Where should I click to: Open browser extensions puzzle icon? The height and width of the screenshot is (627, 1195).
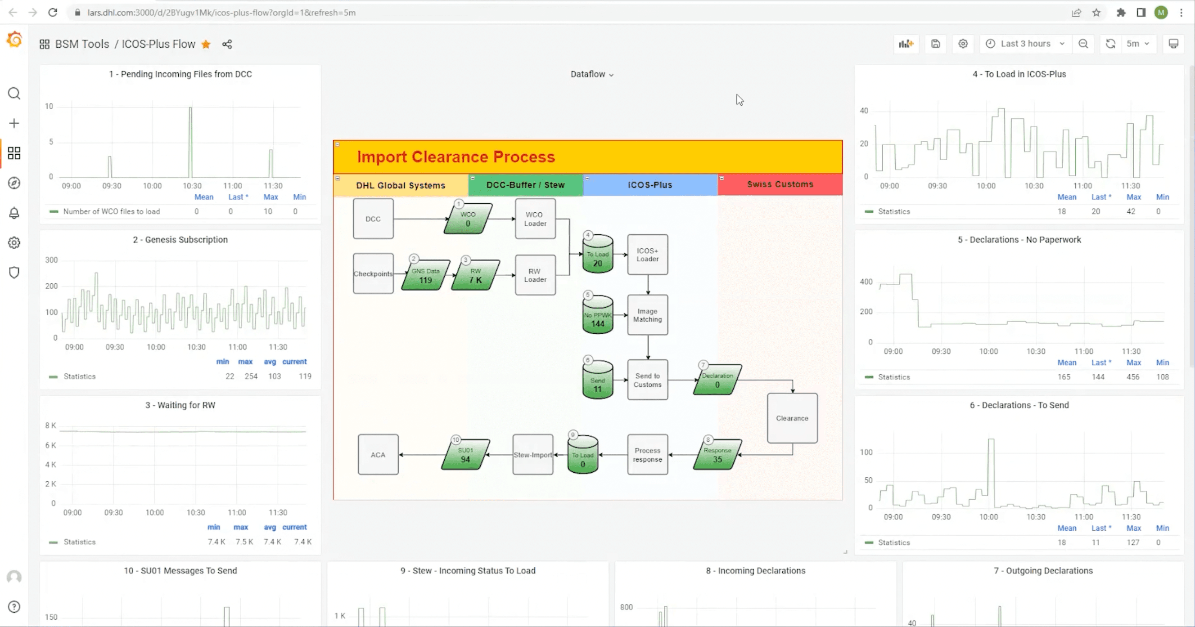(x=1121, y=13)
